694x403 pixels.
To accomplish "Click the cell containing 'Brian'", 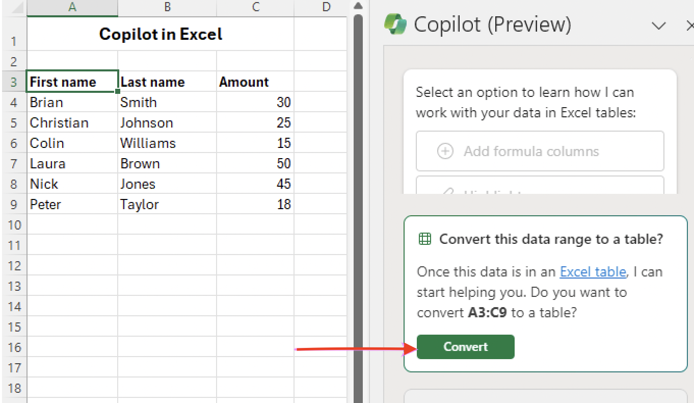I will pos(72,102).
